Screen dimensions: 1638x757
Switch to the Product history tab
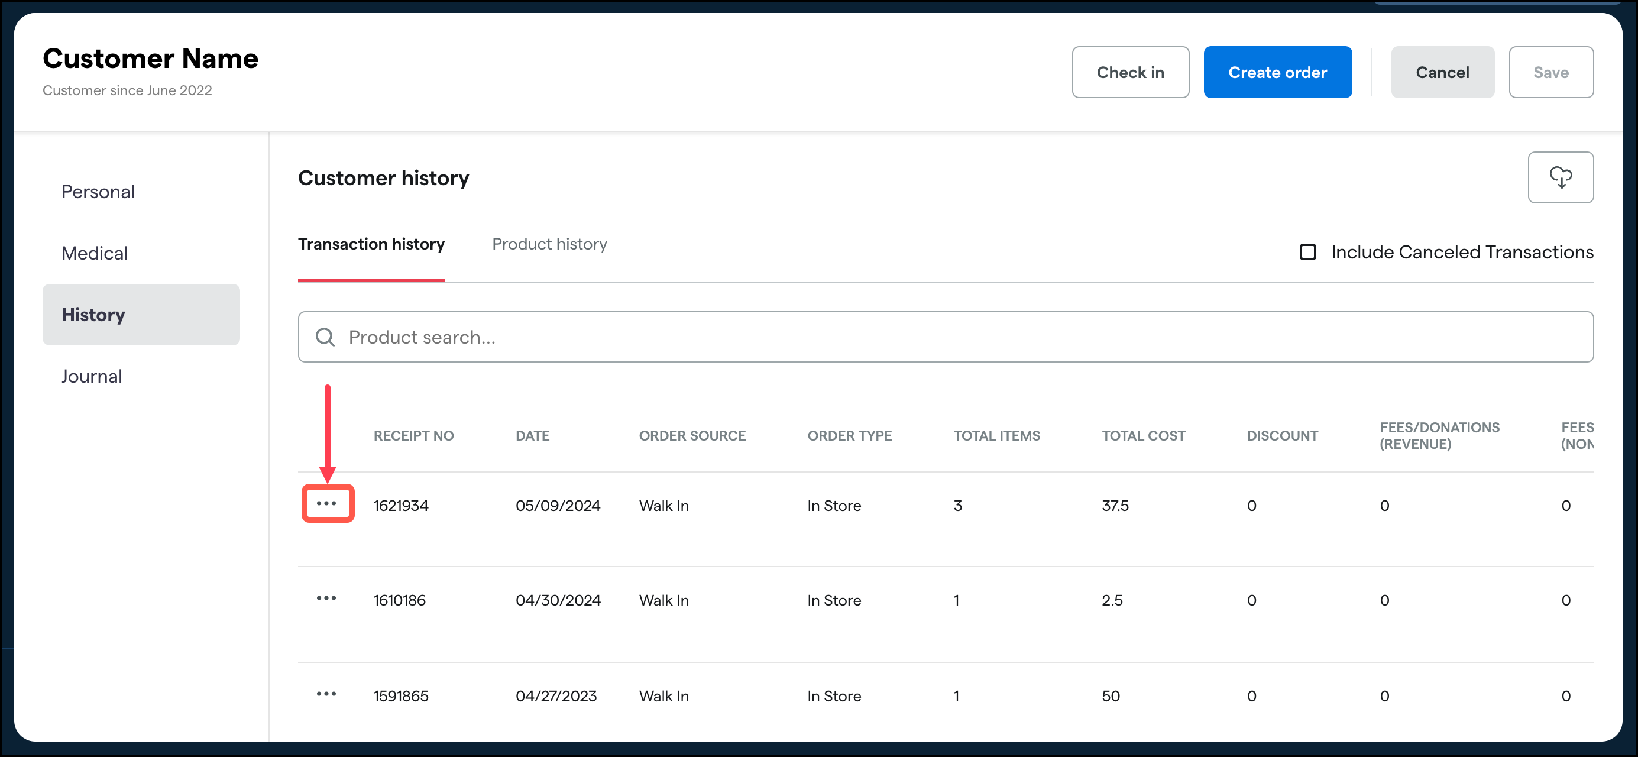(549, 244)
